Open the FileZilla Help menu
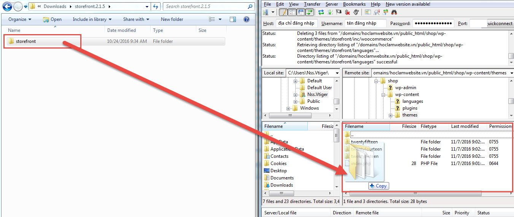This screenshot has width=514, height=217. point(376,4)
